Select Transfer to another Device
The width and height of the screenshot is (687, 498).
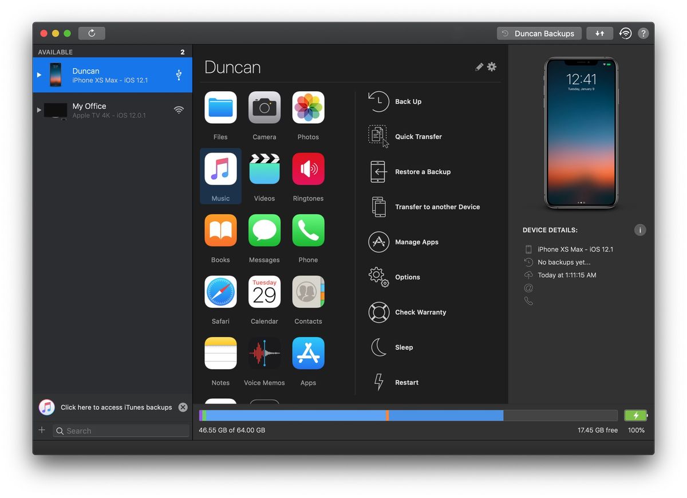424,207
